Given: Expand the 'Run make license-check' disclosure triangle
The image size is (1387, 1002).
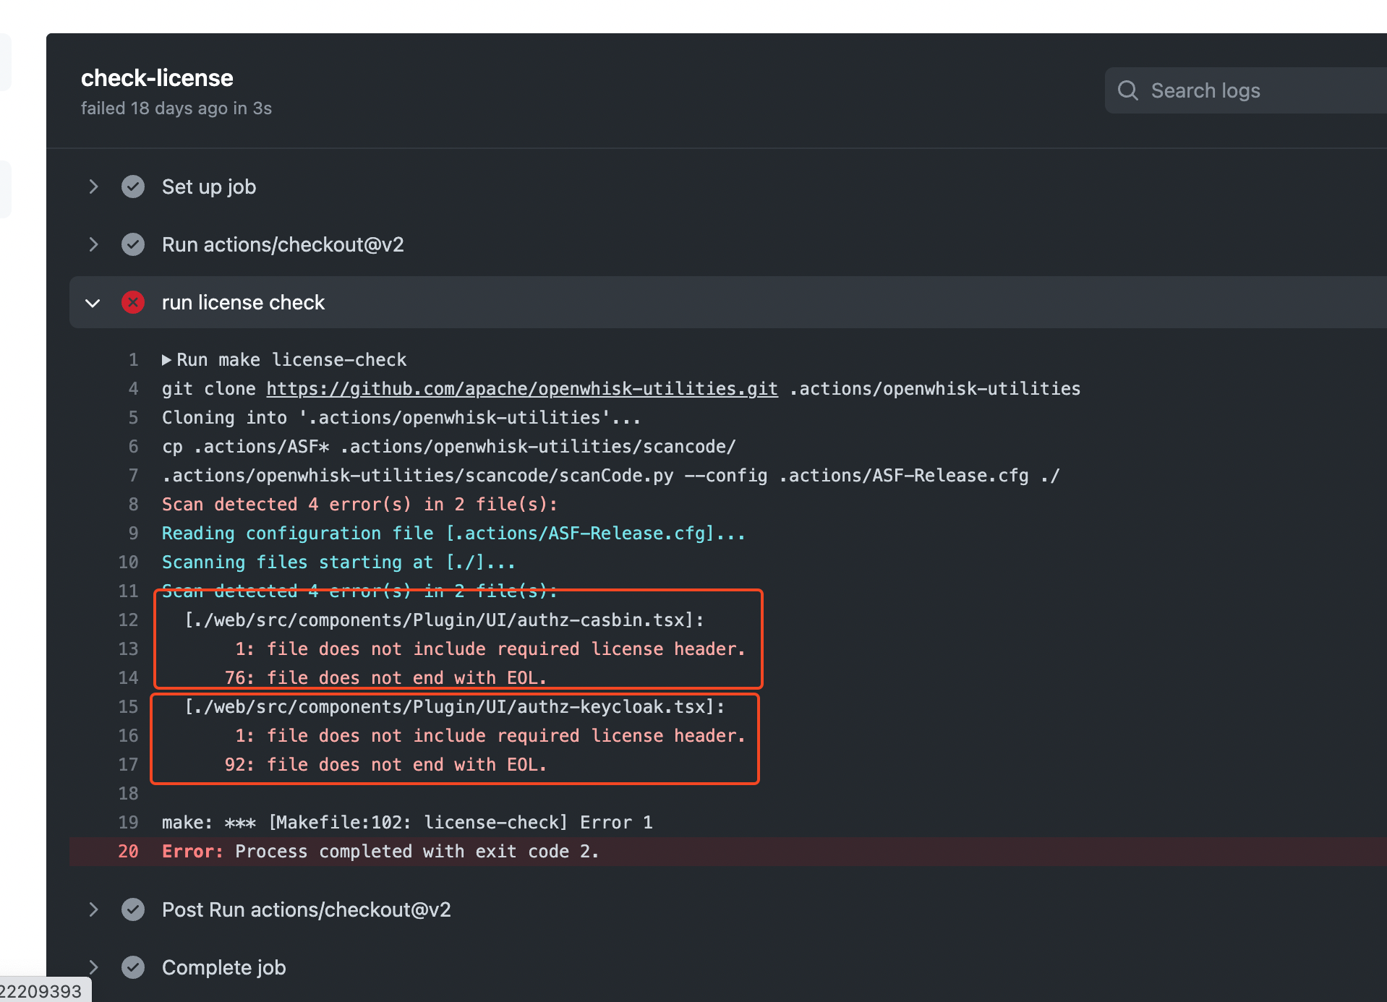Looking at the screenshot, I should coord(166,360).
